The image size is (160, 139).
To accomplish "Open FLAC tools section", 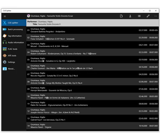I will [x=14, y=49].
